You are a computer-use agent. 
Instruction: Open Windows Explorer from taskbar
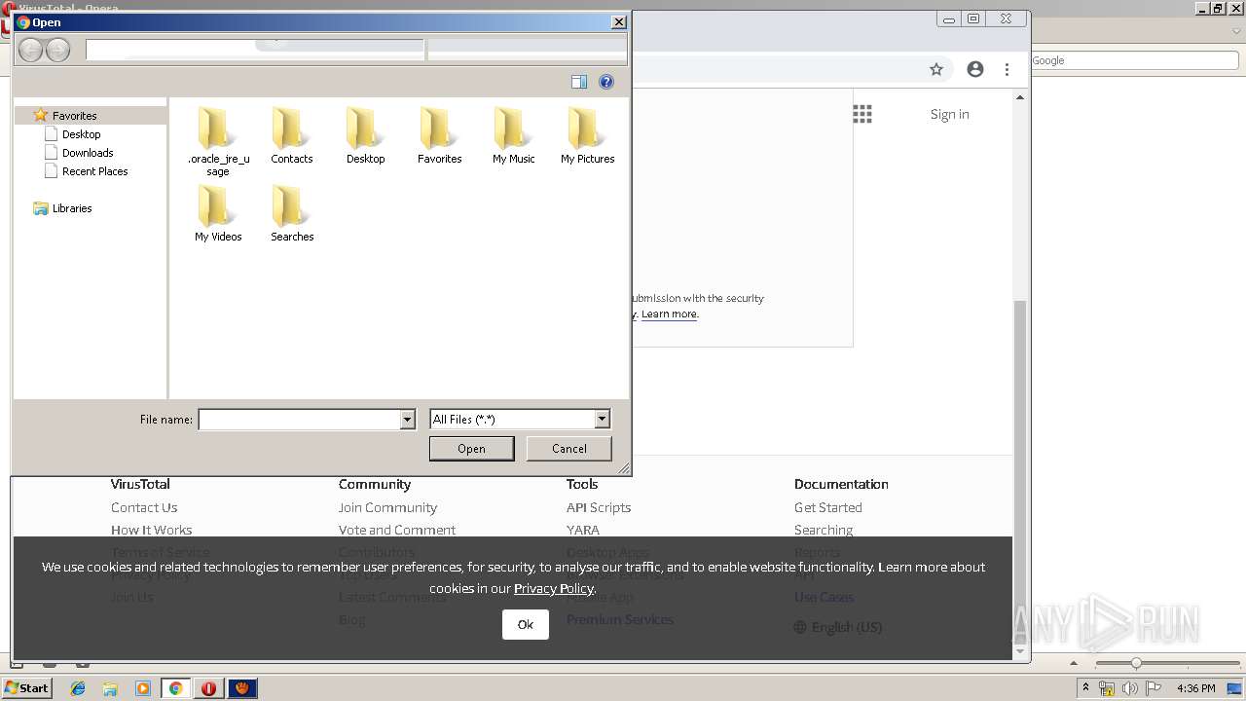(x=110, y=688)
